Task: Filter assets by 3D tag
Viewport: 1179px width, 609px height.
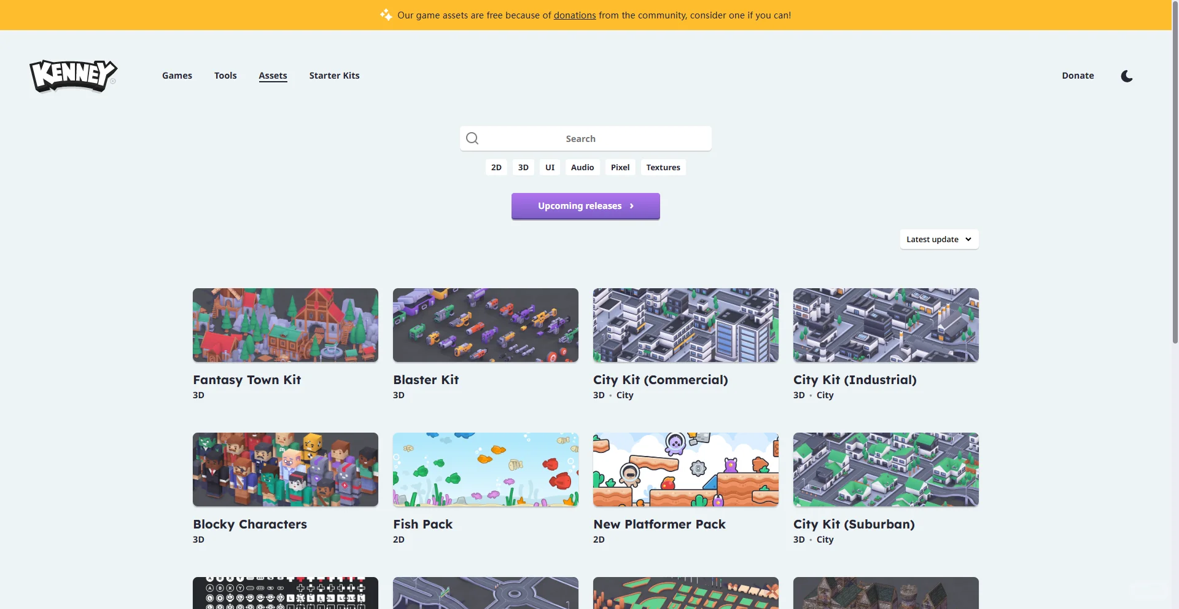Action: pyautogui.click(x=523, y=167)
